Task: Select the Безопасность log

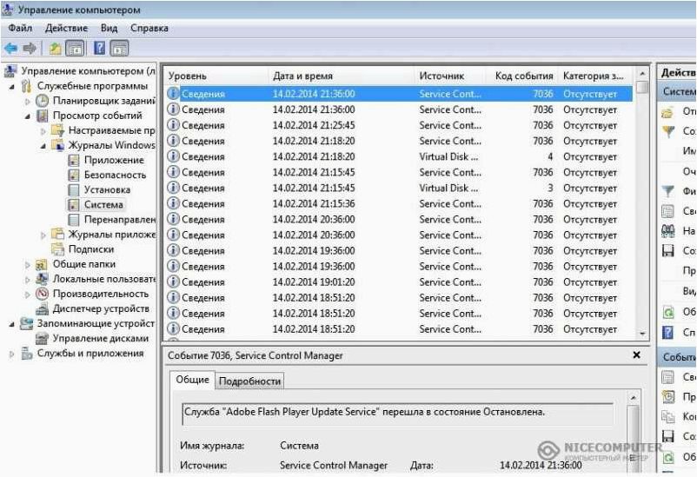Action: pyautogui.click(x=115, y=176)
